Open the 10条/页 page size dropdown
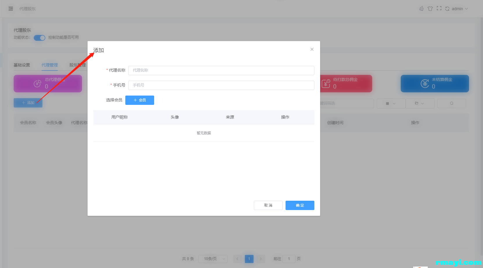The height and width of the screenshot is (268, 483). 213,259
